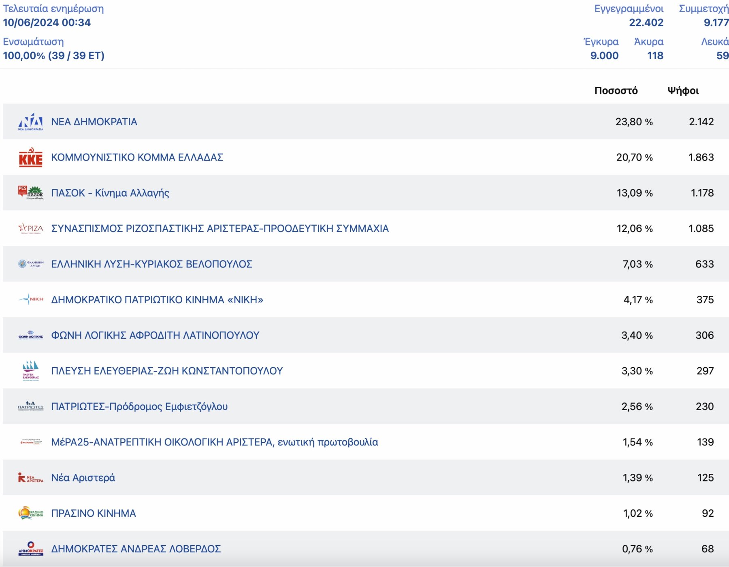Open ΕΛΛΗΝΙΚΗ ΛΥΣΗ-ΚΥΡΙΑΚΟΣ ΒΕΛΟΠΟΥΛΟΣ name

coord(152,264)
